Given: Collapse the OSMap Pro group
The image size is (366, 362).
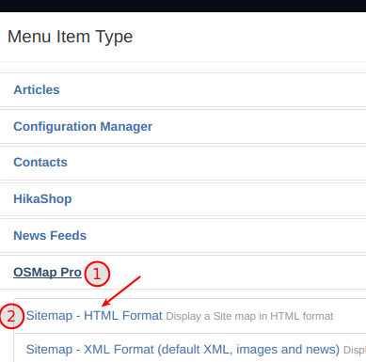Looking at the screenshot, I should (x=47, y=273).
